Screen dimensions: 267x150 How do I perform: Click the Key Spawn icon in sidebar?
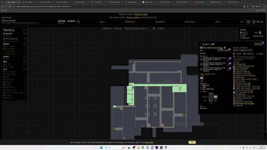4,67
